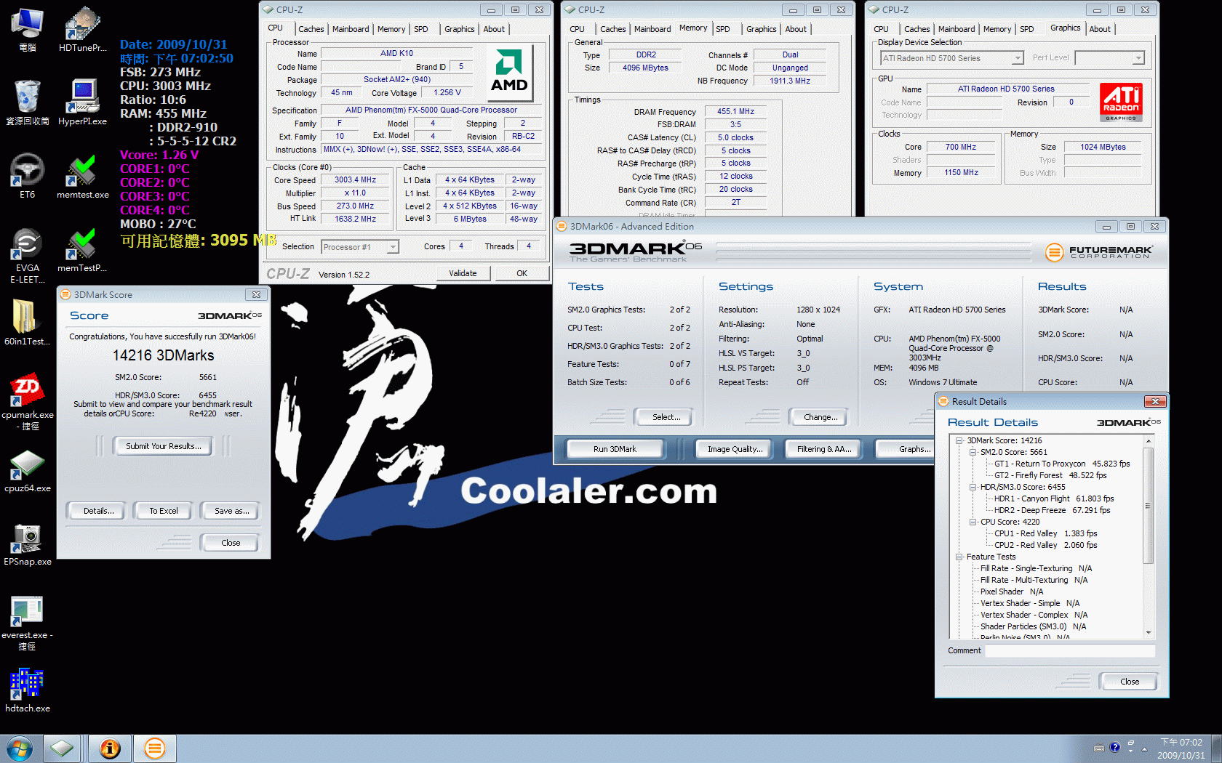
Task: Open the everest.exe shortcut icon
Action: [27, 613]
